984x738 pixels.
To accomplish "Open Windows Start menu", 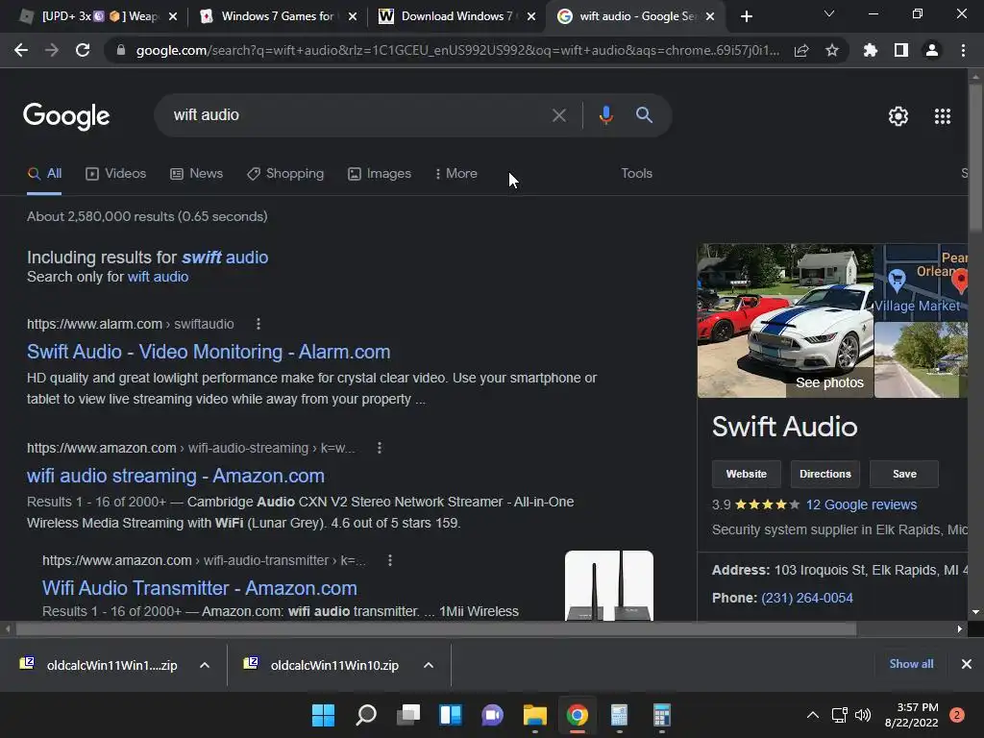I will click(323, 715).
